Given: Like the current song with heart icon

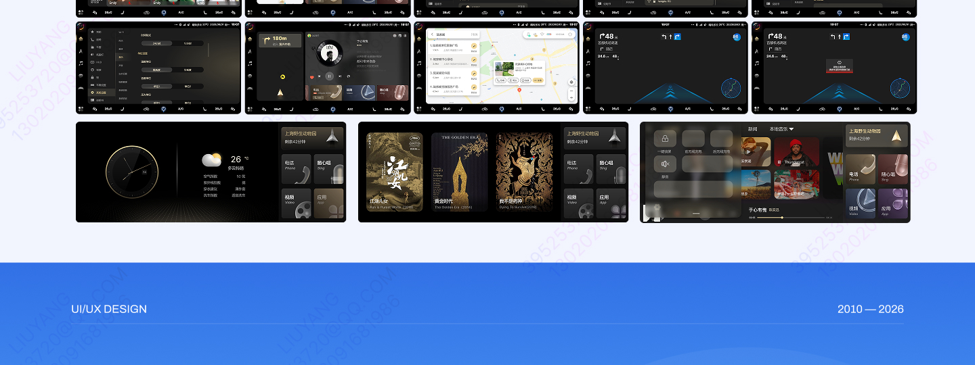Looking at the screenshot, I should point(312,77).
